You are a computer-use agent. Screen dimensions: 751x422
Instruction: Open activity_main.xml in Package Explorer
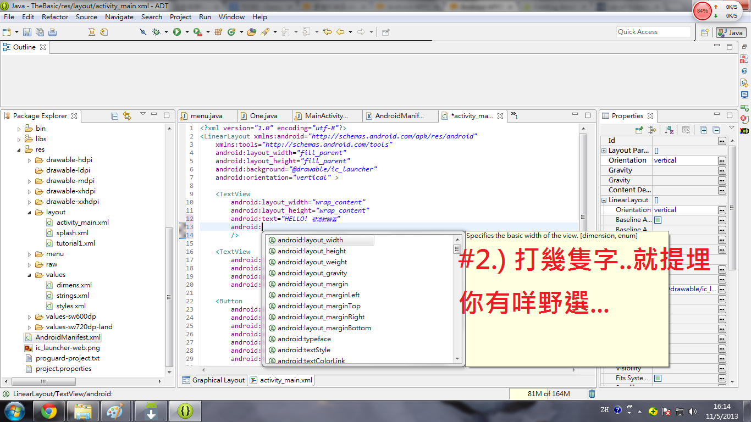[x=82, y=223]
